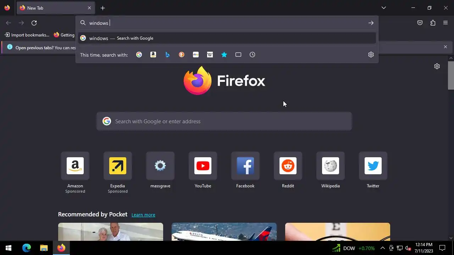The image size is (454, 255).
Task: Open Firefox application menu
Action: (x=445, y=23)
